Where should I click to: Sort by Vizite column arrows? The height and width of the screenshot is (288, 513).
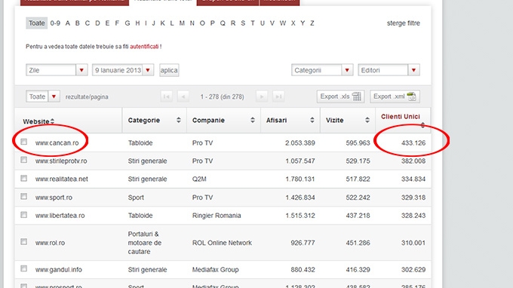pos(367,120)
